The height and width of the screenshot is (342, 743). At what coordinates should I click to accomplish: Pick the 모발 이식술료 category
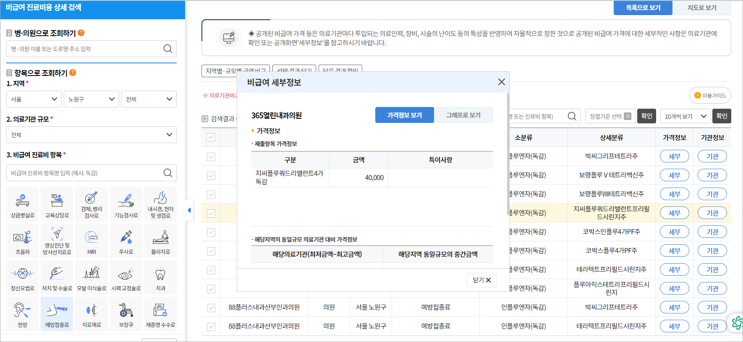pos(92,277)
